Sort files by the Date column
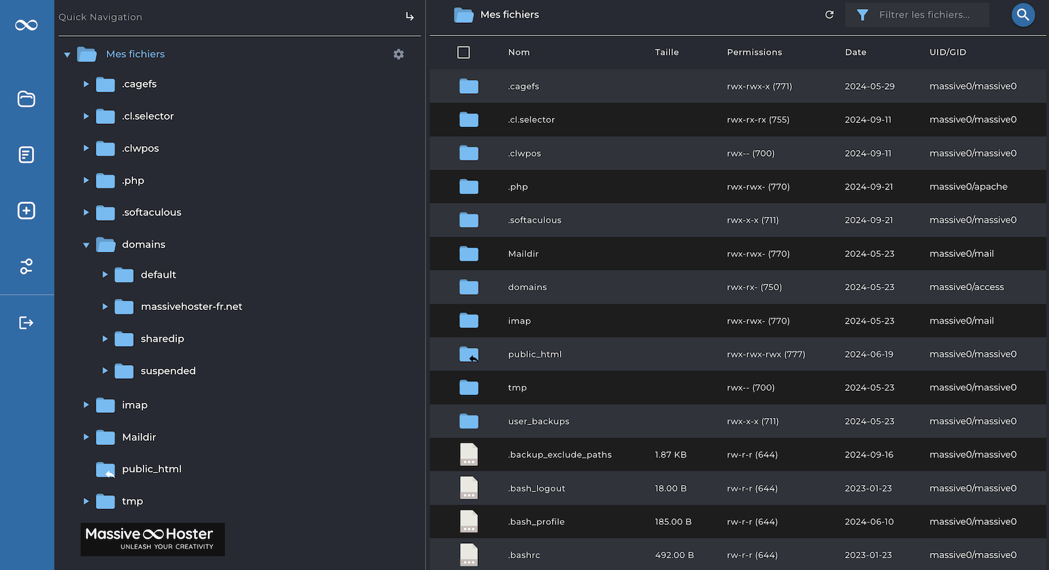This screenshot has width=1049, height=570. [x=856, y=52]
